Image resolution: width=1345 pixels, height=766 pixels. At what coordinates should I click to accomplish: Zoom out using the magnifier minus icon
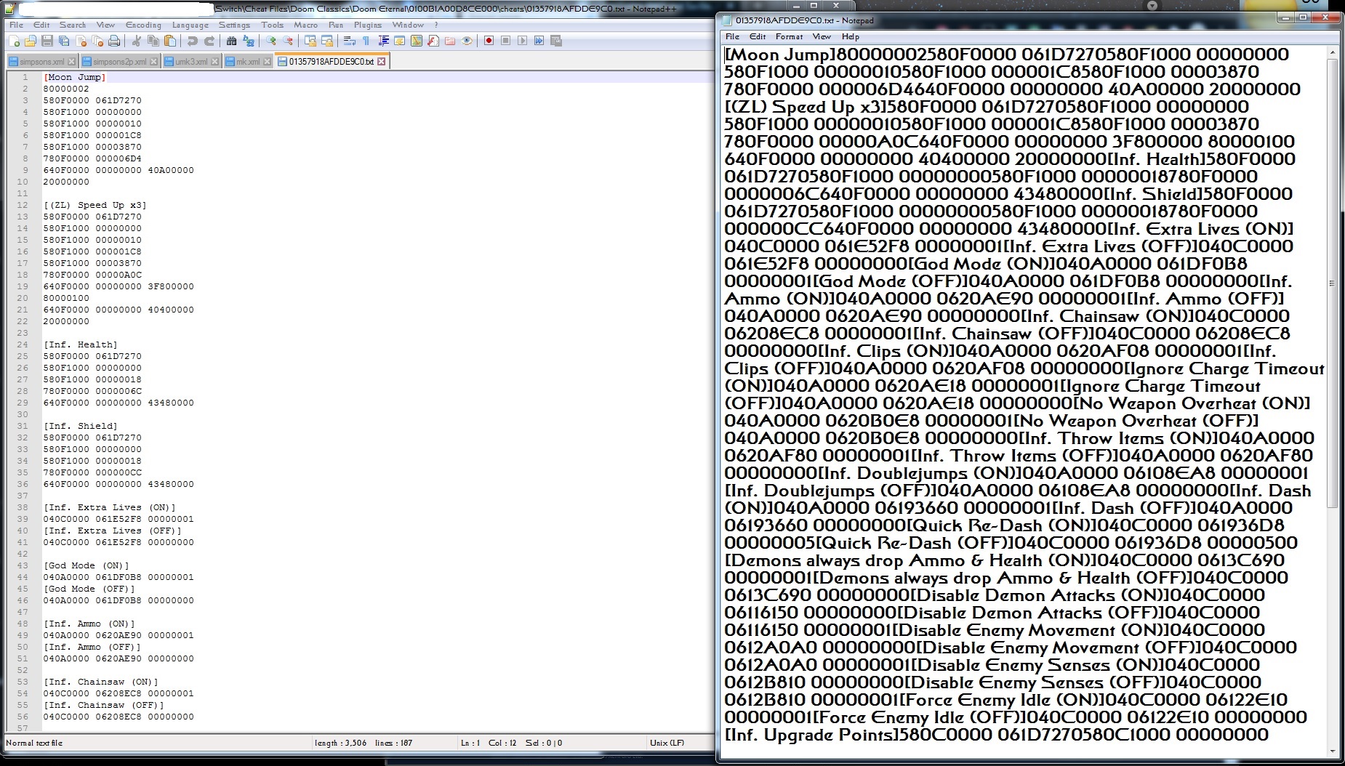tap(288, 41)
